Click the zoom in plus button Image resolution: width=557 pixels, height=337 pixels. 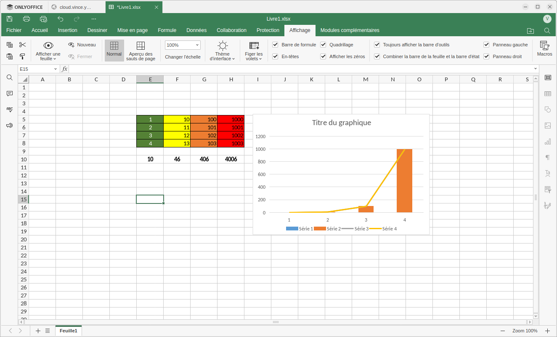pyautogui.click(x=547, y=331)
